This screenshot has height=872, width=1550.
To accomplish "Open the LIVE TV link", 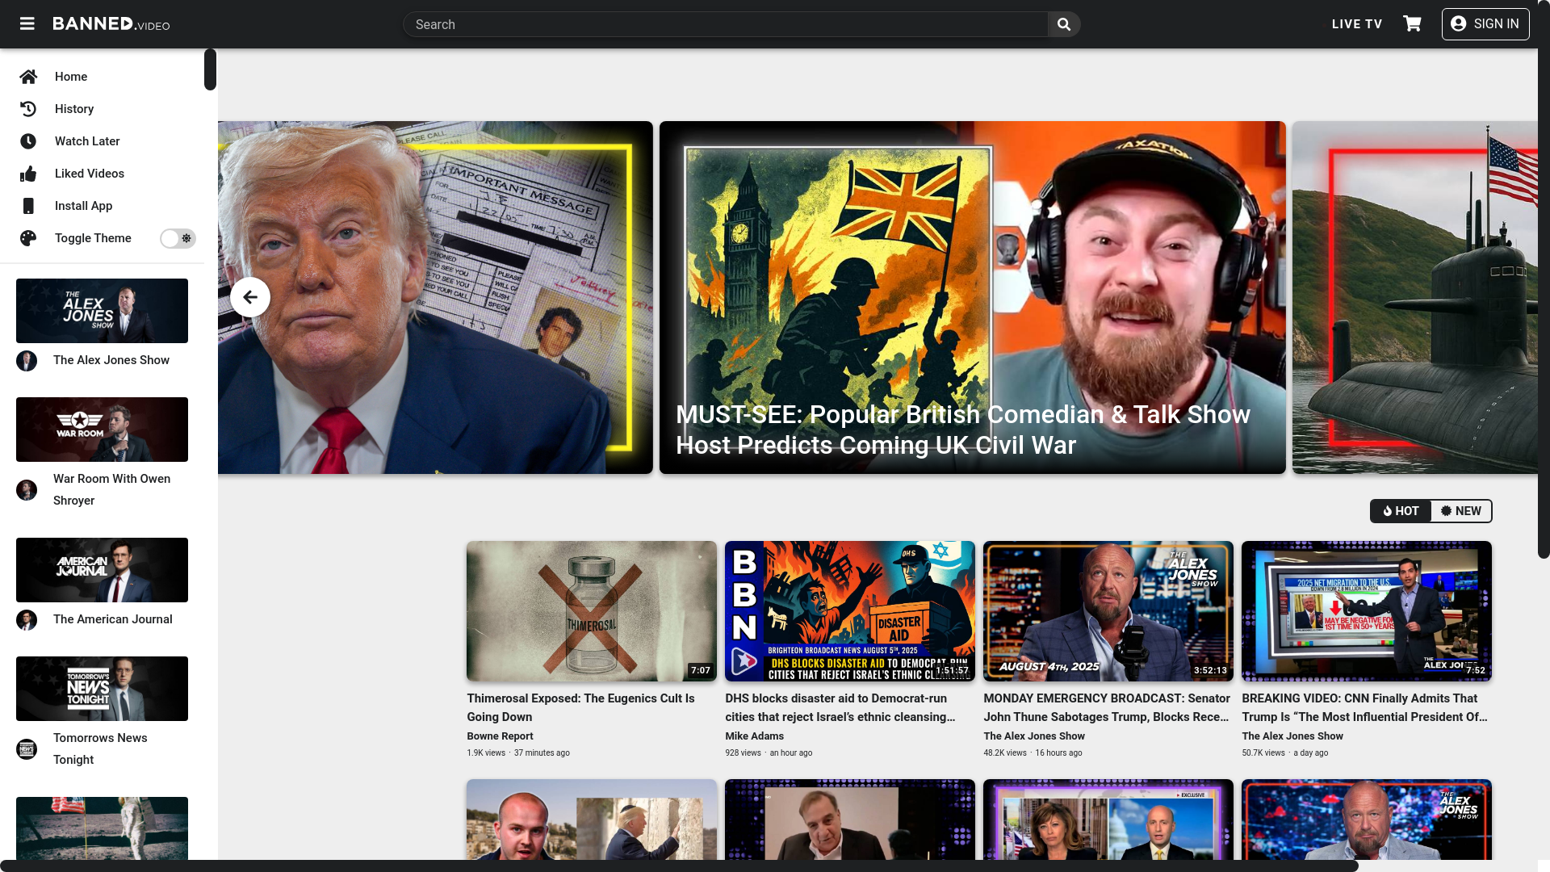I will [x=1357, y=24].
